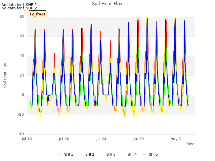Select the SHF4 legend label

pyautogui.click(x=132, y=154)
